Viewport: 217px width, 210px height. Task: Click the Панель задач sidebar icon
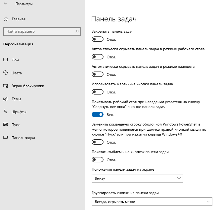5,137
